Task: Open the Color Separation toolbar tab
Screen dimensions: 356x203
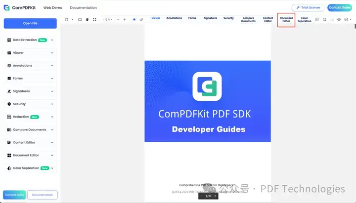Action: tap(305, 19)
